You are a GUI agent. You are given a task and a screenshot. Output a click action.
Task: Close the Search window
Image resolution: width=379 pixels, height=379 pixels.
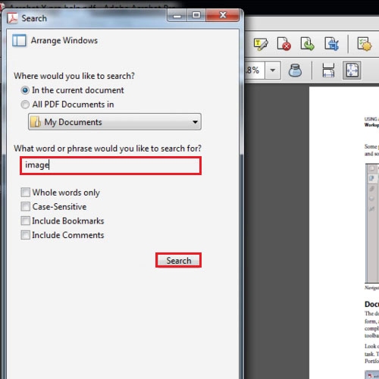(x=222, y=15)
